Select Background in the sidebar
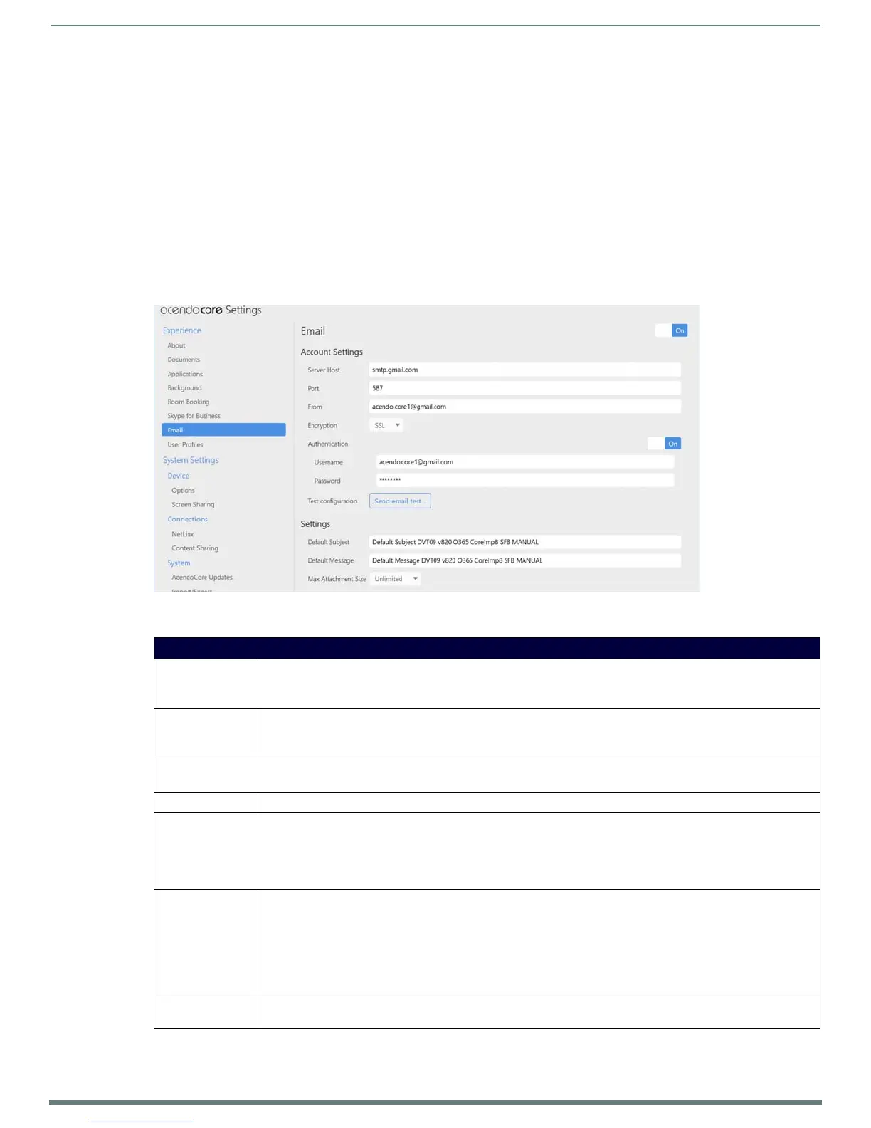Image resolution: width=871 pixels, height=1128 pixels. (x=184, y=388)
